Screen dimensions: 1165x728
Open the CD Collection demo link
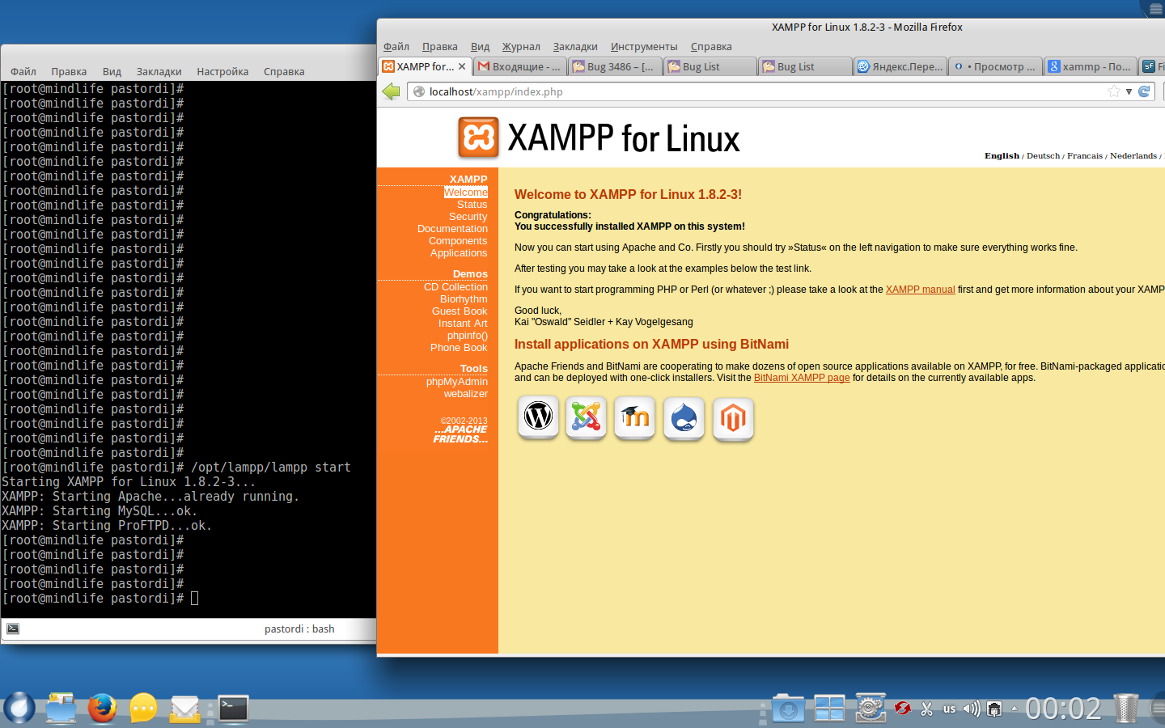click(455, 287)
